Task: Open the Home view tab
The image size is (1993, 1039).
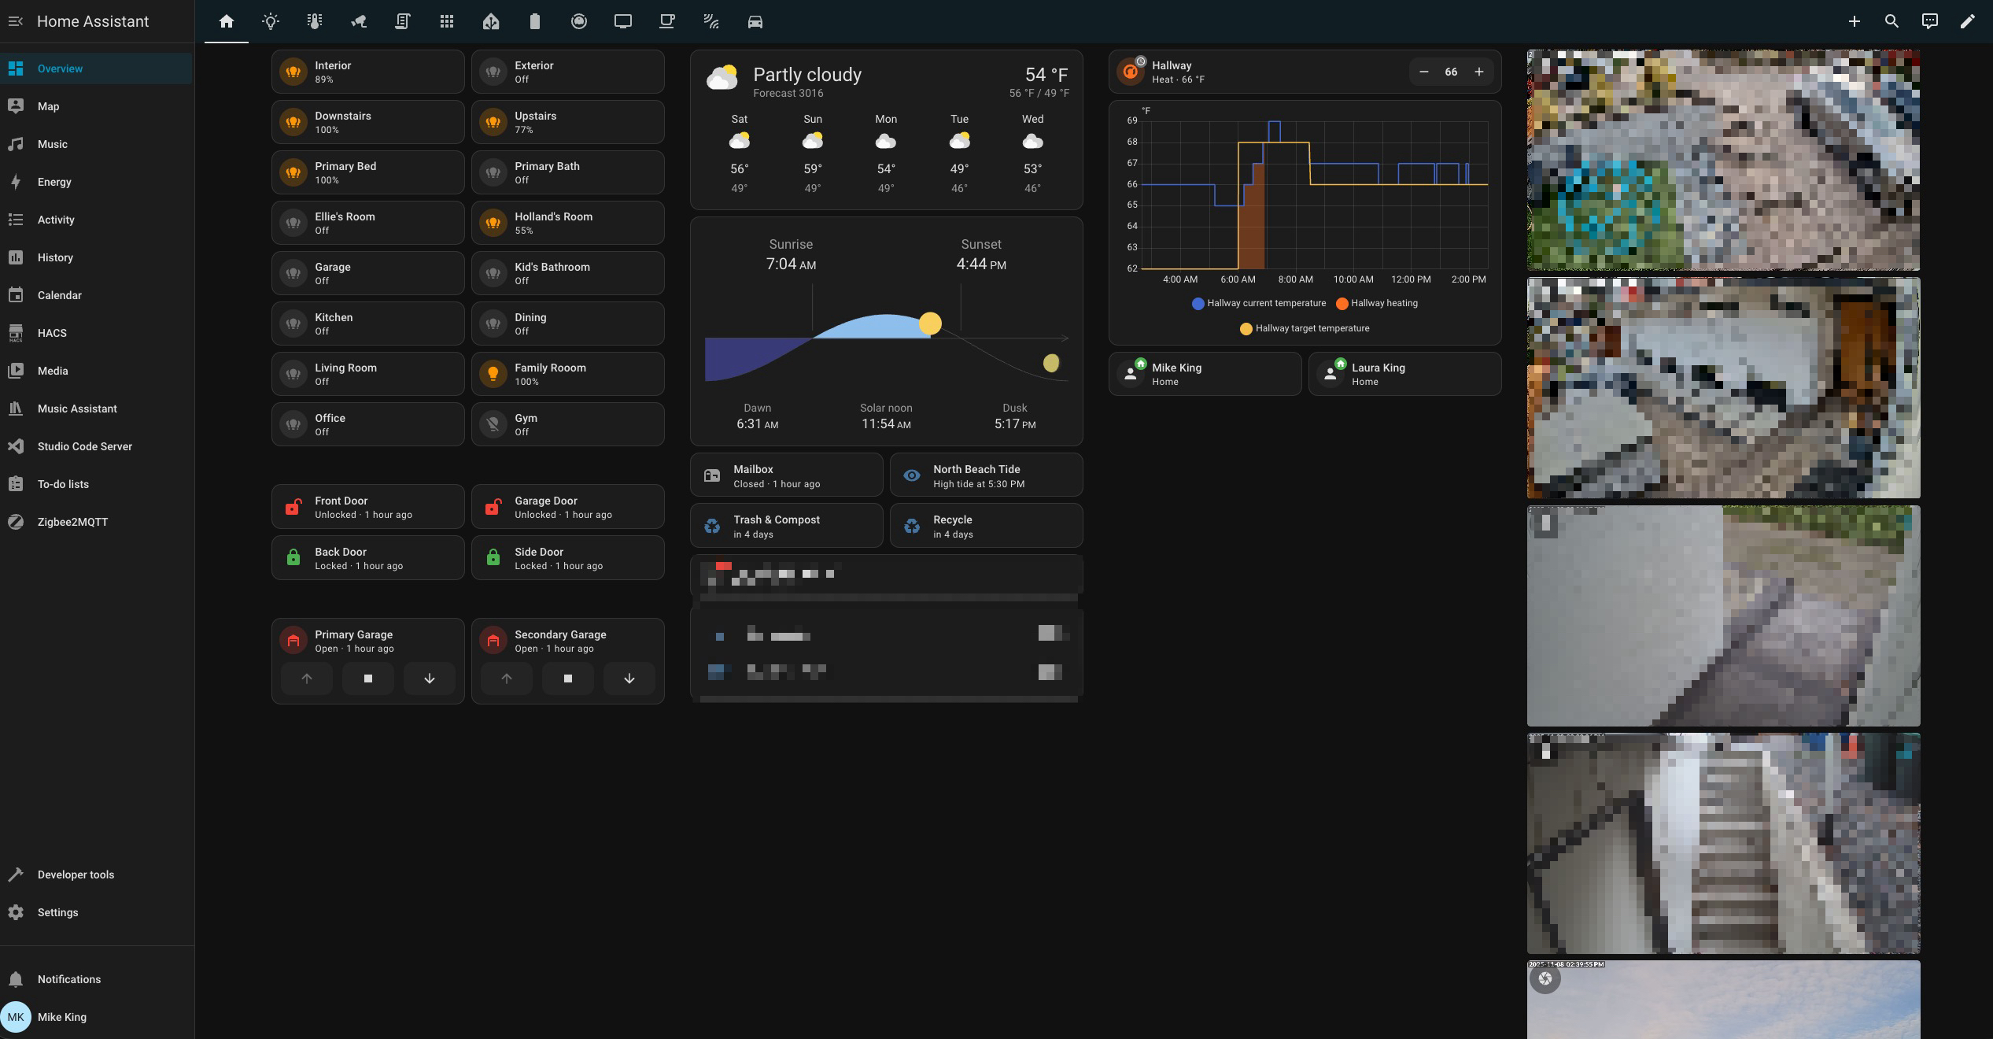Action: (227, 21)
